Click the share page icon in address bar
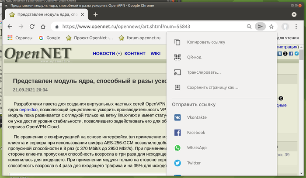This screenshot has height=178, width=306. point(260,27)
